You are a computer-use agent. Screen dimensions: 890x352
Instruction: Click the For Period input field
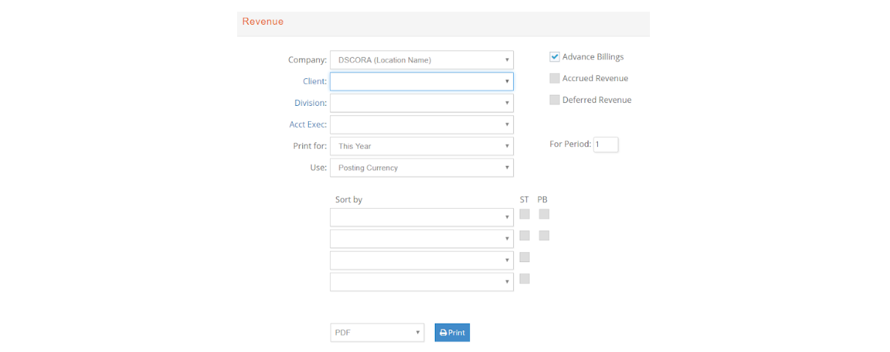tap(605, 145)
